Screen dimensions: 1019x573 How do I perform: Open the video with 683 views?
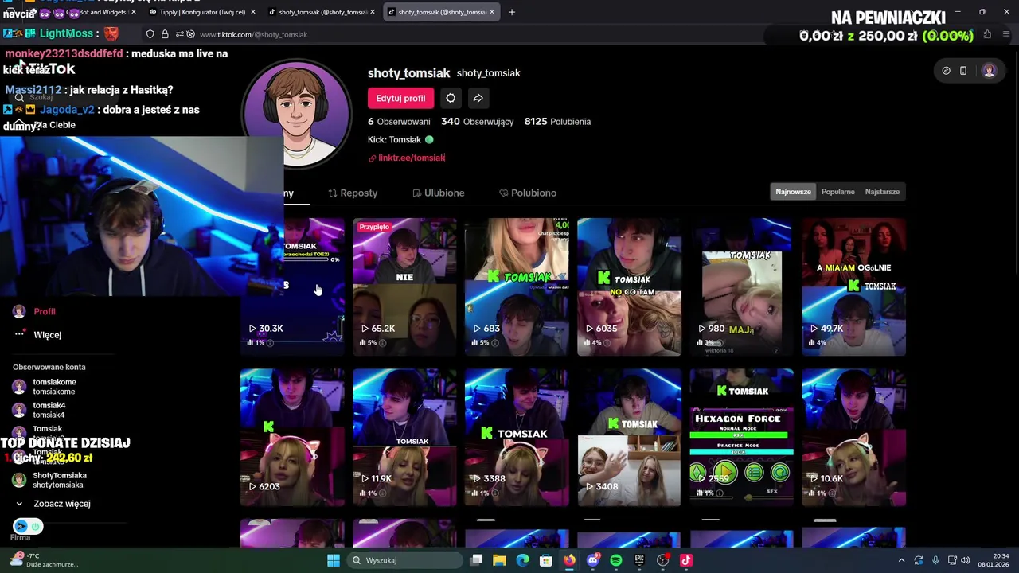coord(517,286)
